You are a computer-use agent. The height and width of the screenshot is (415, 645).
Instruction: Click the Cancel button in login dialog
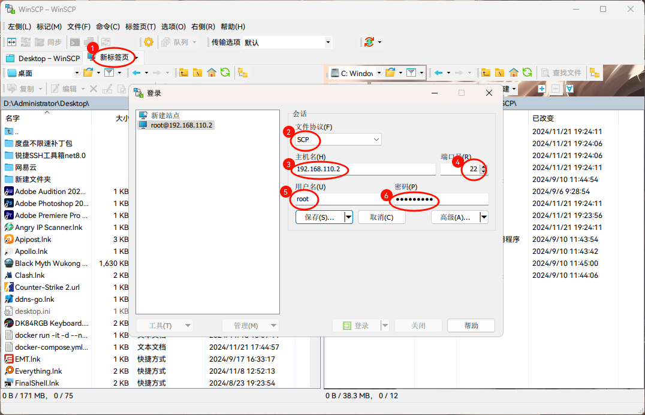tap(381, 217)
